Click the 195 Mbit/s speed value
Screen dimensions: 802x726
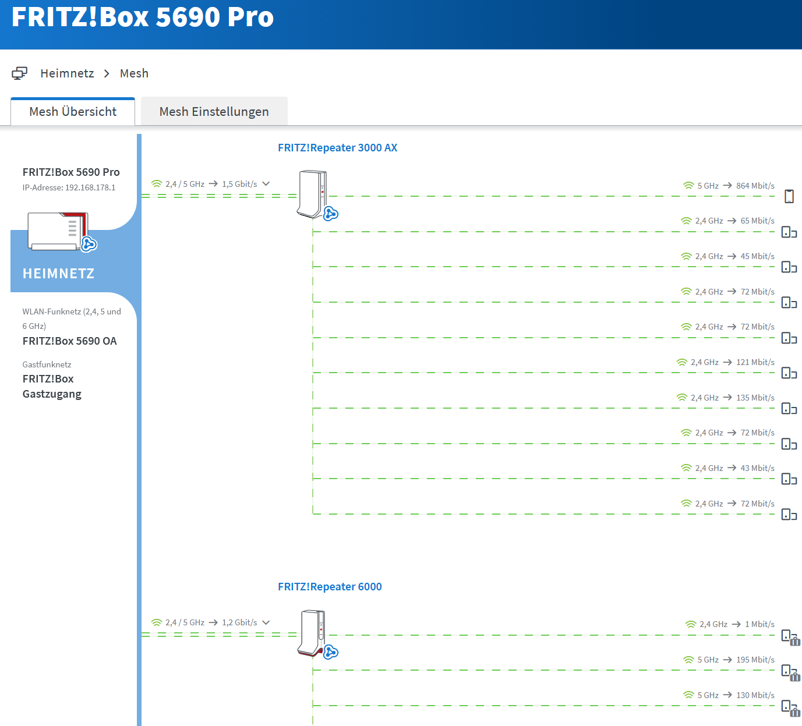click(x=755, y=660)
